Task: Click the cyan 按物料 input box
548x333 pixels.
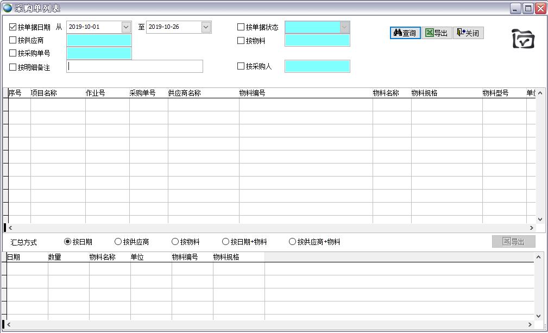Action: (x=317, y=40)
